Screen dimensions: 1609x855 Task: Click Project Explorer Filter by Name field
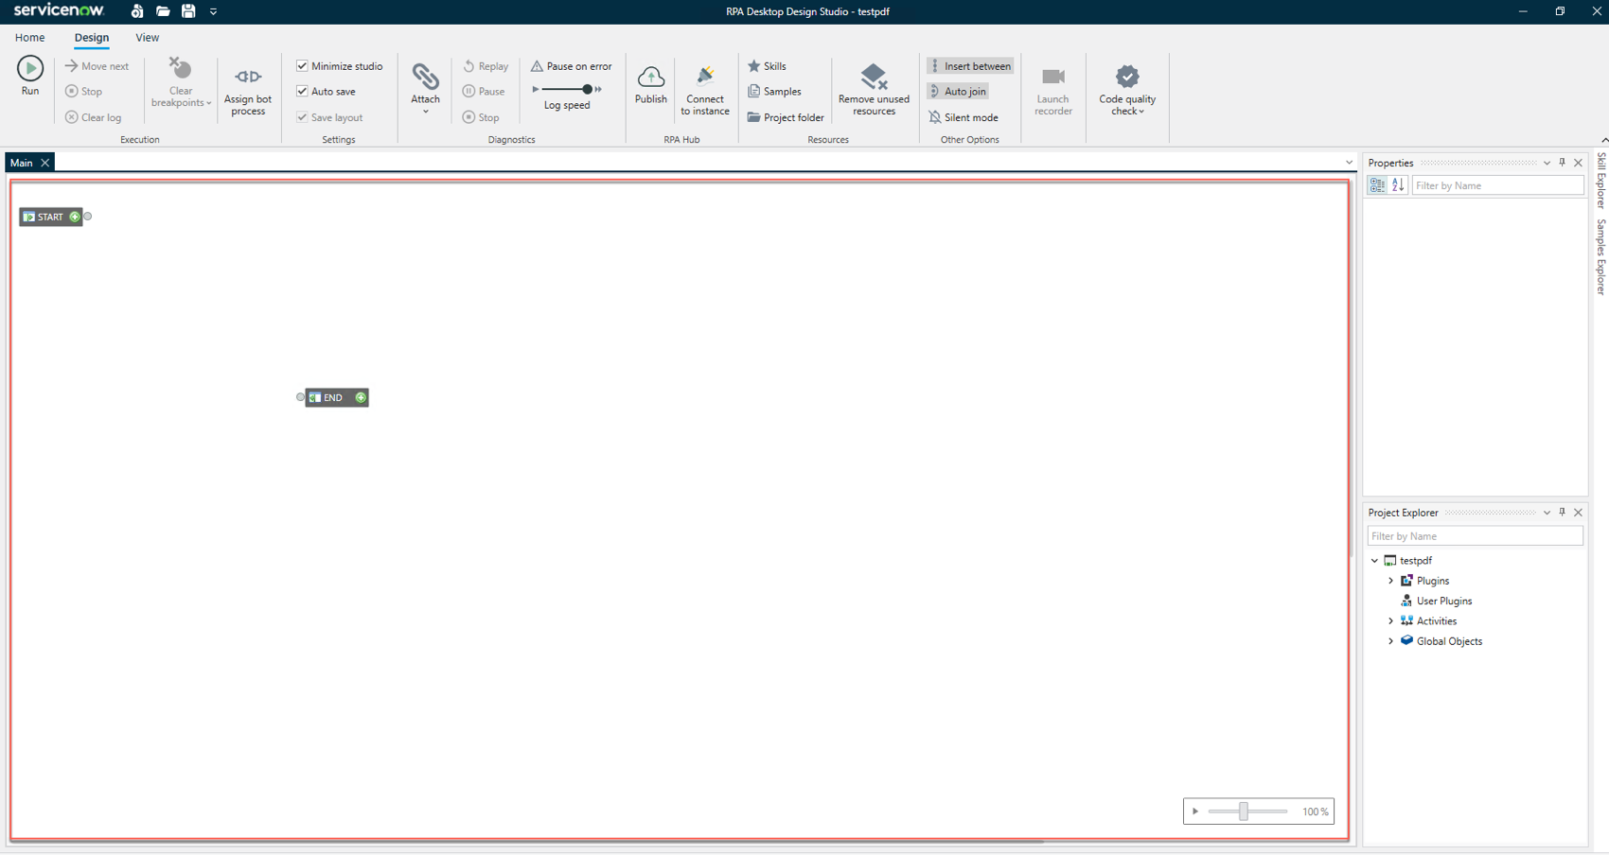[x=1475, y=536]
